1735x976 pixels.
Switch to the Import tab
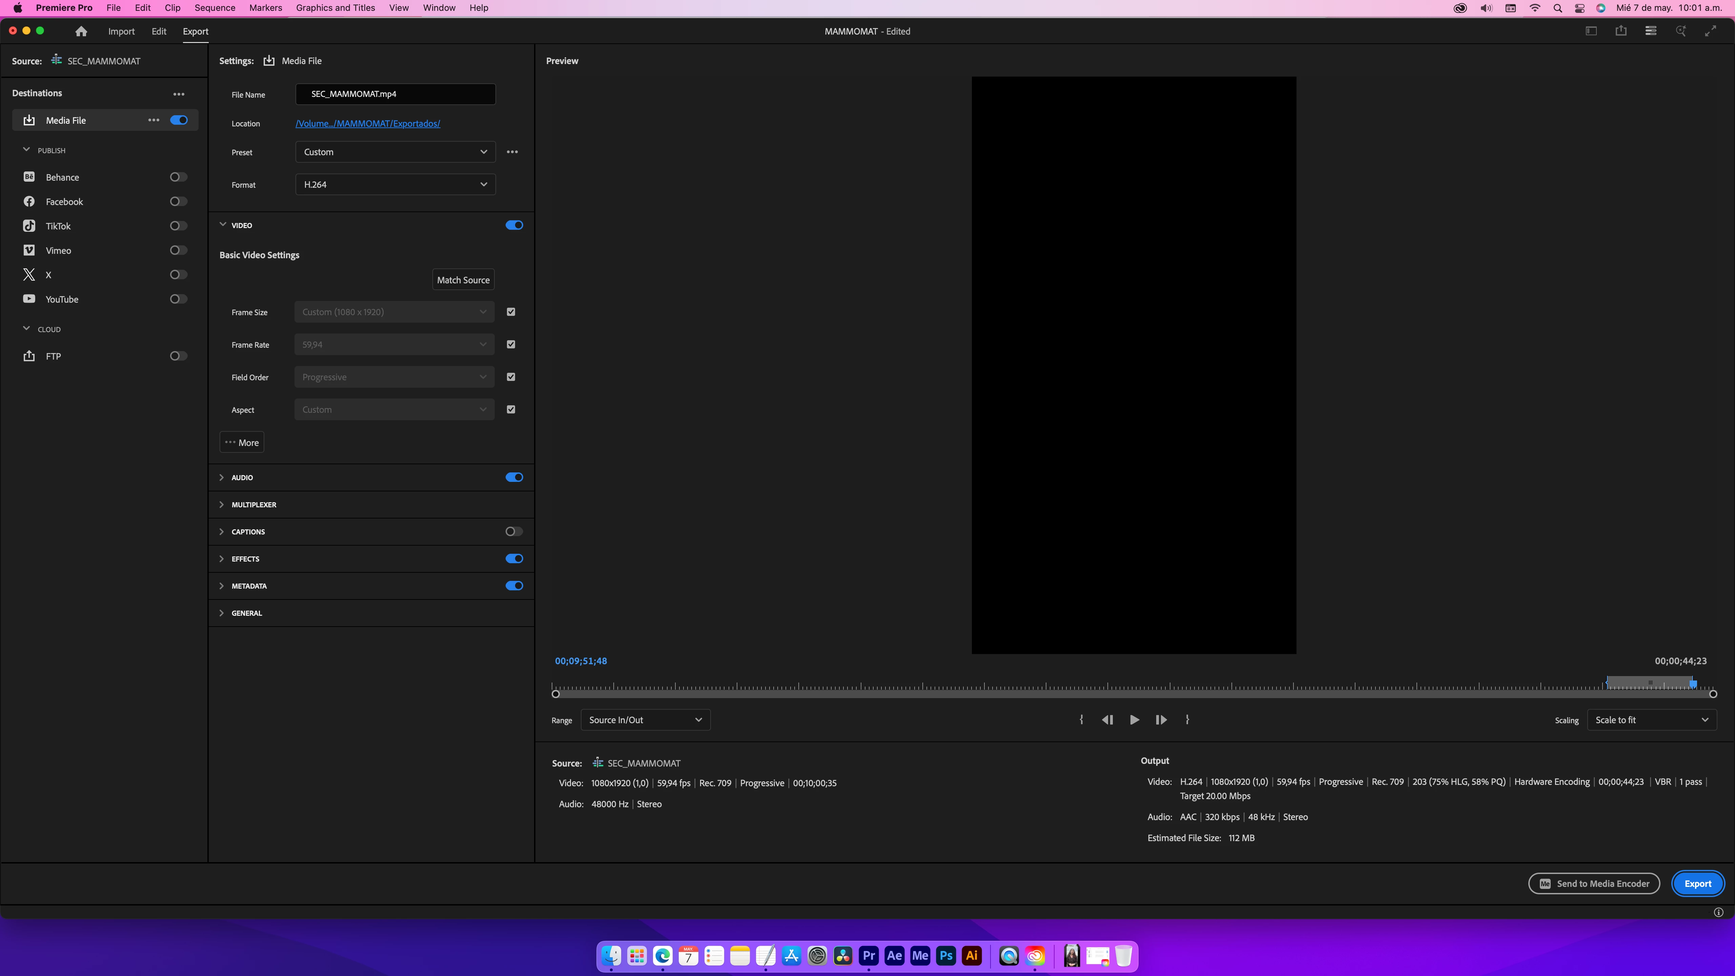(x=121, y=32)
